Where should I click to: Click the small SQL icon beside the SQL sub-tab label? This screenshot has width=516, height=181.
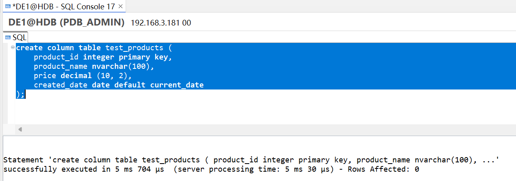click(x=7, y=37)
